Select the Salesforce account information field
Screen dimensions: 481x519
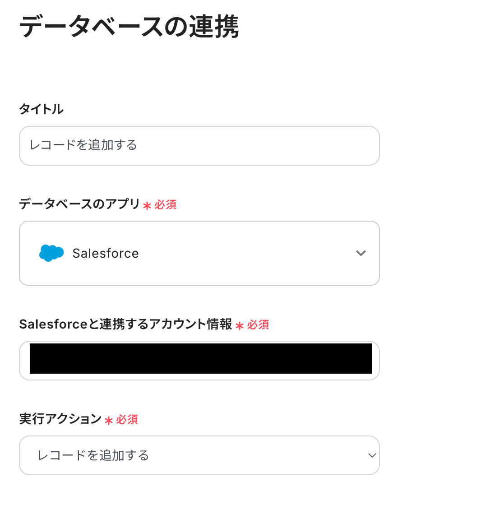[199, 360]
